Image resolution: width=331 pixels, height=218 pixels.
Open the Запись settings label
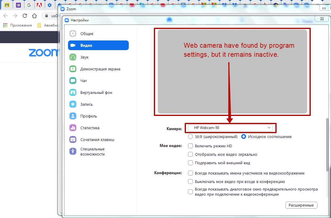86,104
